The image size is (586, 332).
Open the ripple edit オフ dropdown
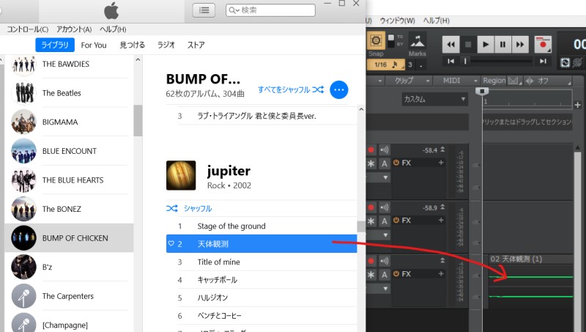pos(548,81)
